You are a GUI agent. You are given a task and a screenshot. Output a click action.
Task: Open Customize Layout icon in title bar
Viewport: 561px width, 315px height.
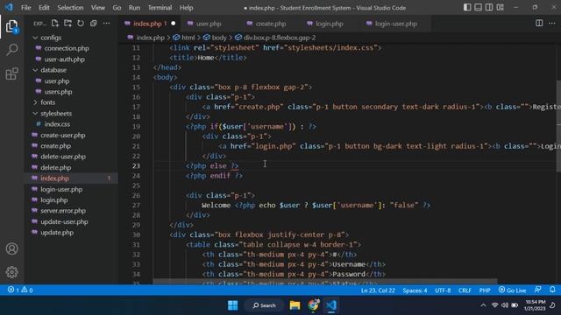coord(501,8)
